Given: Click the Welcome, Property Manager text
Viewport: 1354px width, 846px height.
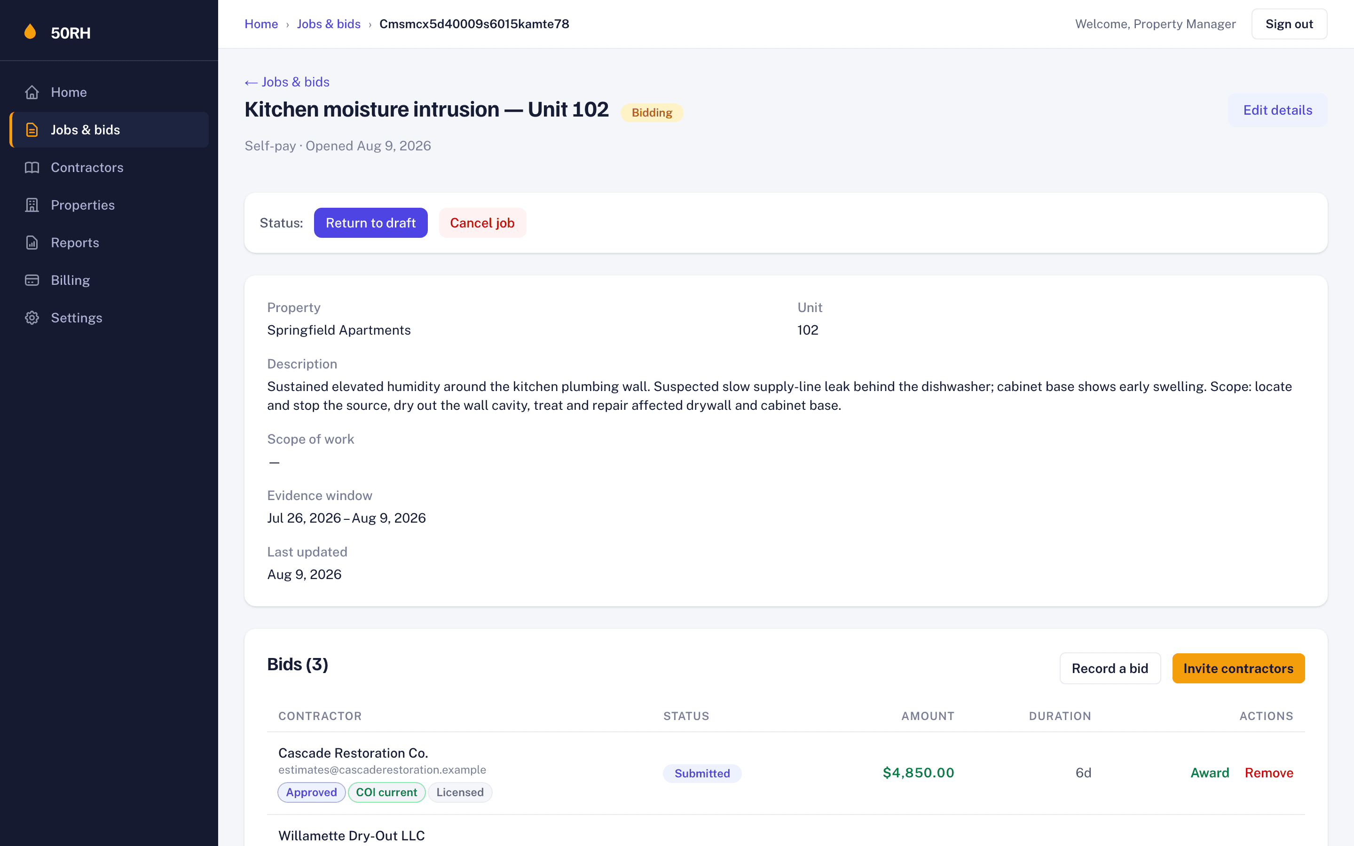Looking at the screenshot, I should point(1155,24).
